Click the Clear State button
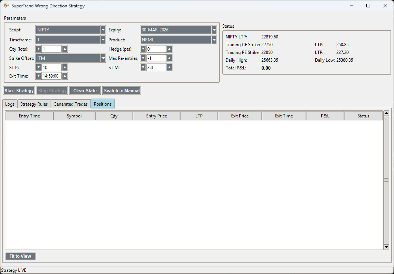Viewport: 394px width, 274px height. click(x=85, y=91)
